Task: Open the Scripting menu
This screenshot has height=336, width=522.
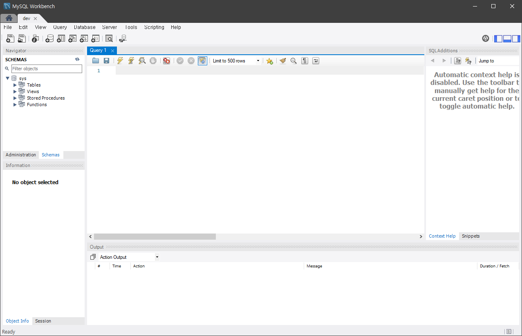Action: point(154,27)
